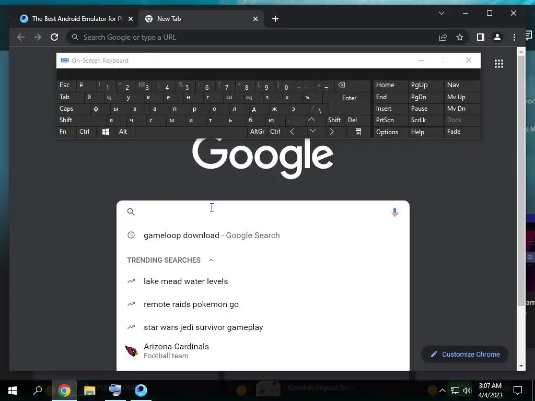Switch to the New Tab tab

point(201,19)
